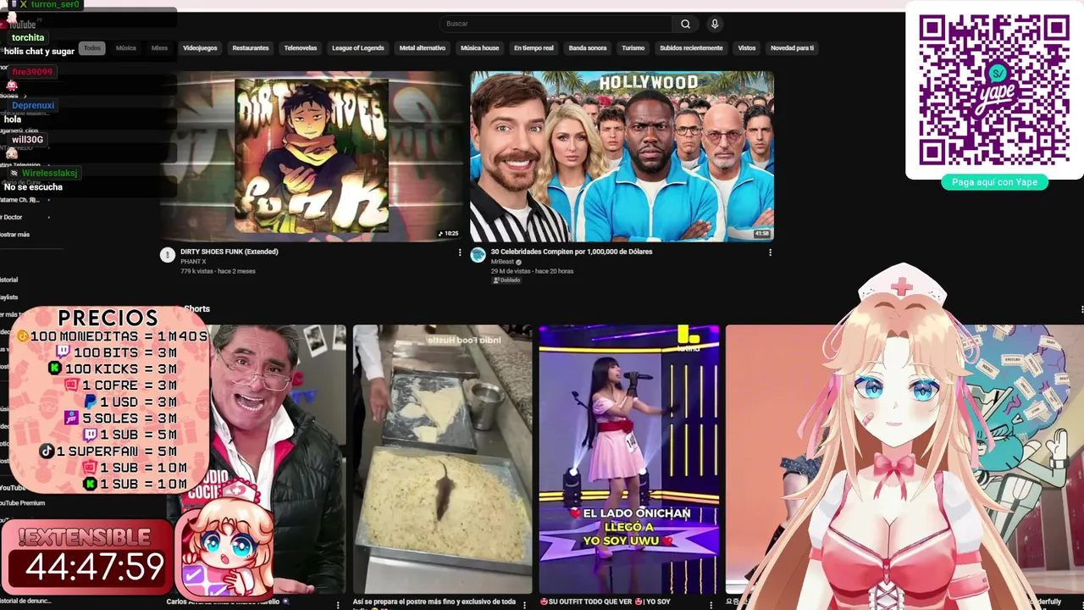Select the Telenovelas filter chip
The height and width of the screenshot is (610, 1084).
(301, 48)
